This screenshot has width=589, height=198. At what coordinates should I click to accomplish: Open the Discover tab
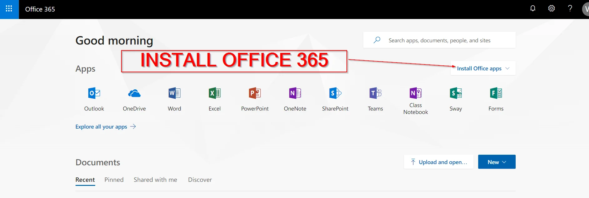coord(200,180)
